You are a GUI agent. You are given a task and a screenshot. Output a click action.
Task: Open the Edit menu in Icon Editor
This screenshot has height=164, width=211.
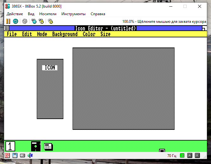[x=27, y=34]
